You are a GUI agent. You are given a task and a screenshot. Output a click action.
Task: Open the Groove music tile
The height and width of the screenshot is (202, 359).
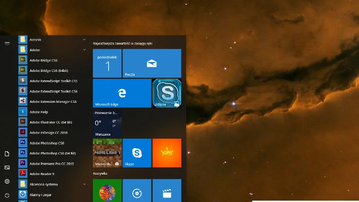tap(137, 190)
